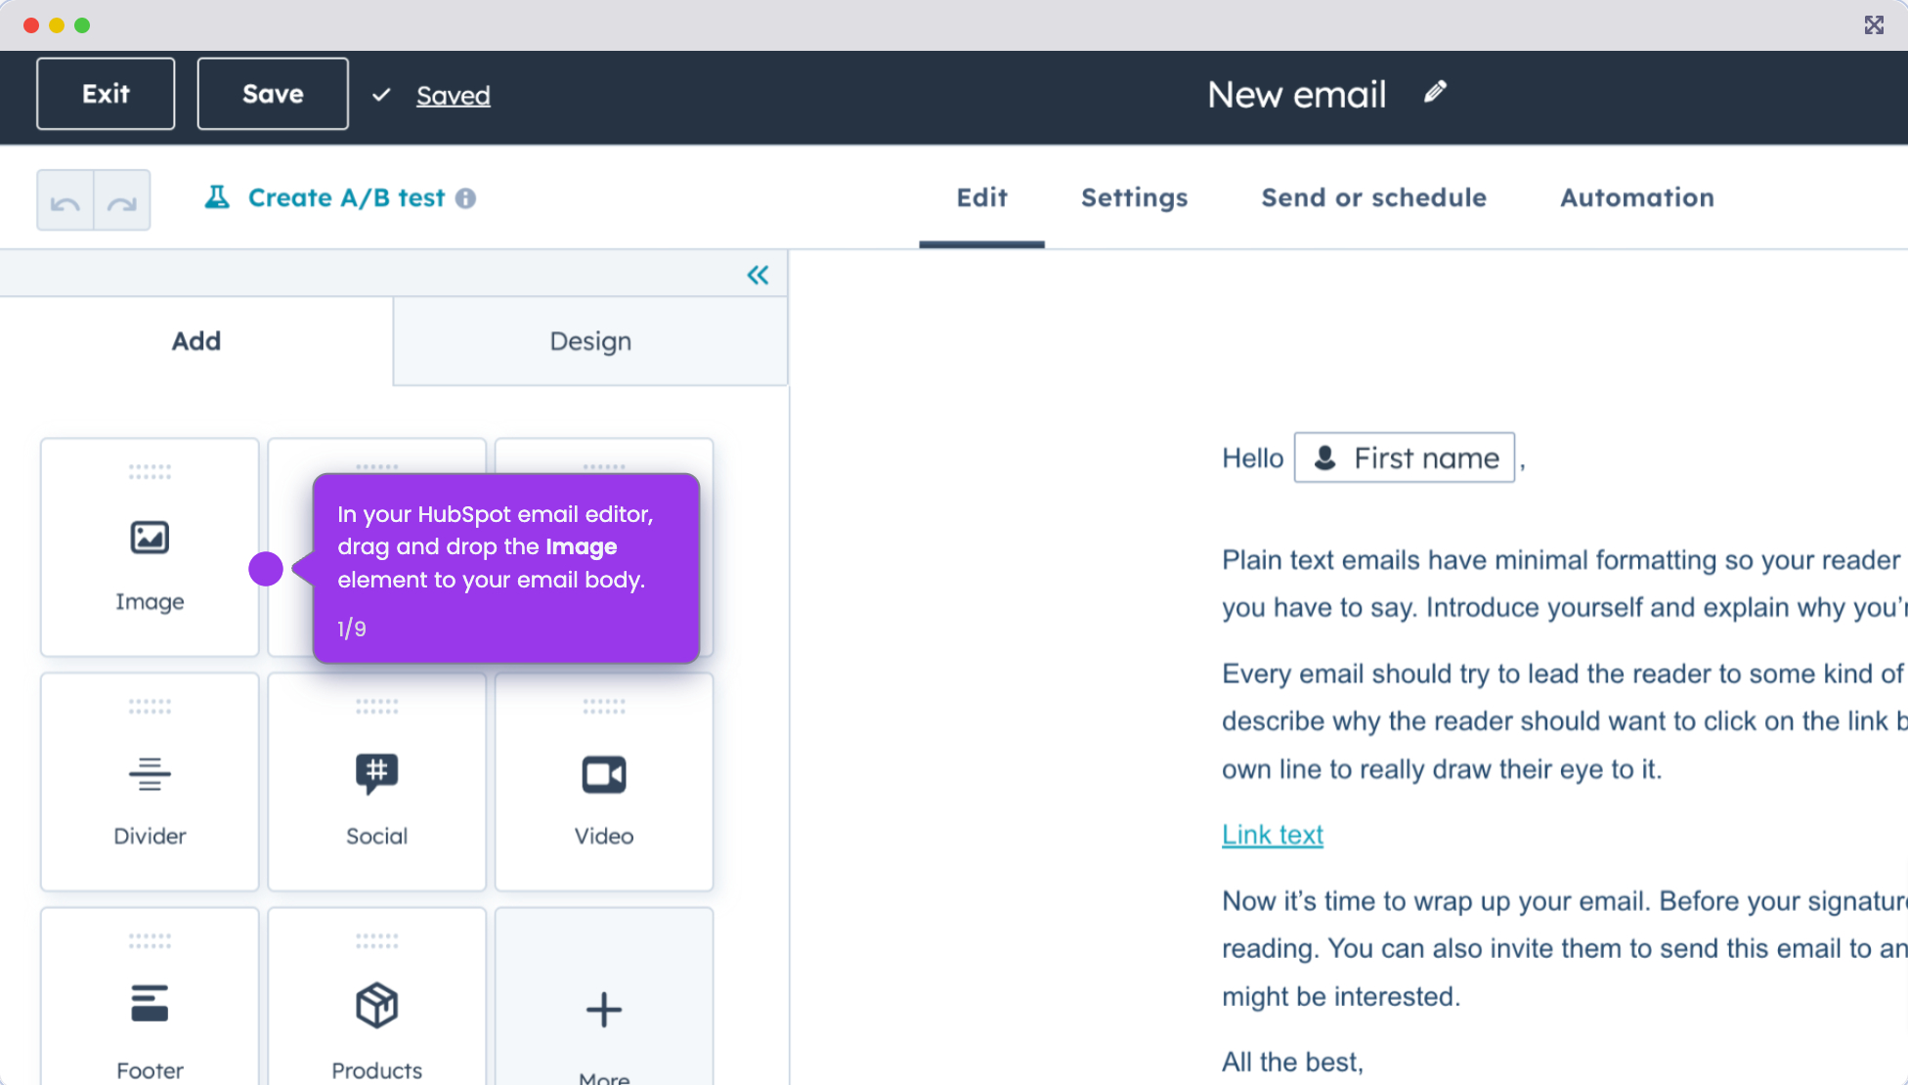Click the redo arrow icon
Image resolution: width=1908 pixels, height=1085 pixels.
122,199
